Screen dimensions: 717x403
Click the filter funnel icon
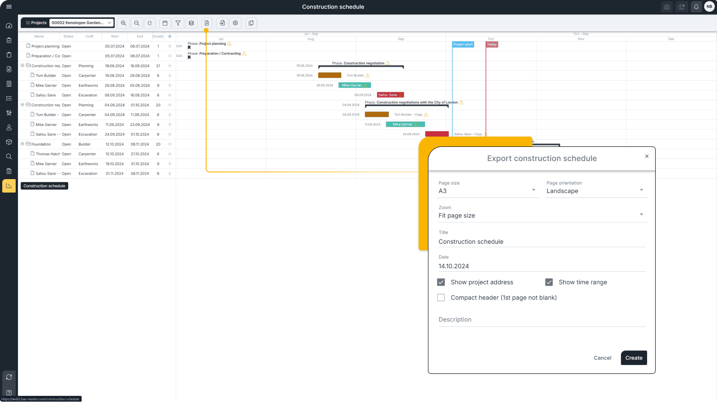(178, 23)
